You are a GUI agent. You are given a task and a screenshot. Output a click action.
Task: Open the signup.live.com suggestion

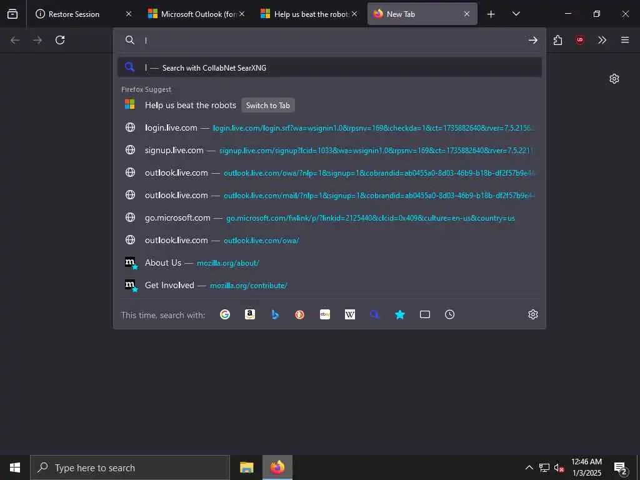[x=329, y=150]
